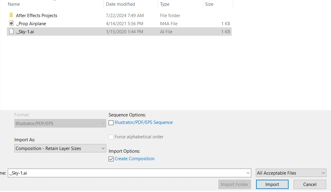
Task: Toggle Illustrator/PDF/EPS Sequence checkbox
Action: pos(111,122)
